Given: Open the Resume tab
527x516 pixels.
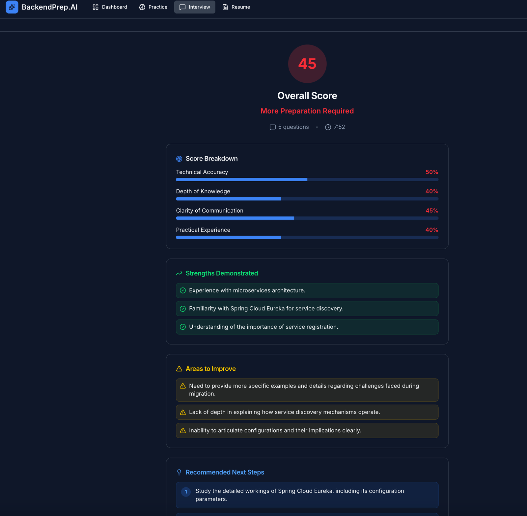Looking at the screenshot, I should click(236, 7).
